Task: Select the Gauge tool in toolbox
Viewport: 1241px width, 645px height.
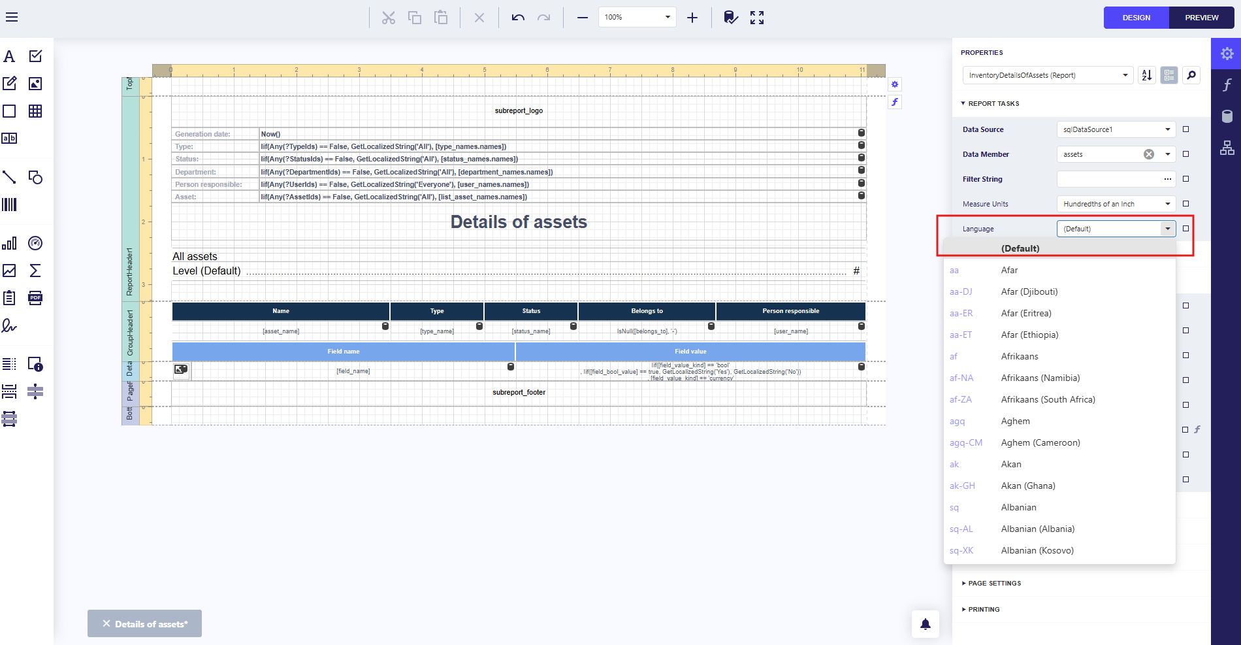Action: 35,243
